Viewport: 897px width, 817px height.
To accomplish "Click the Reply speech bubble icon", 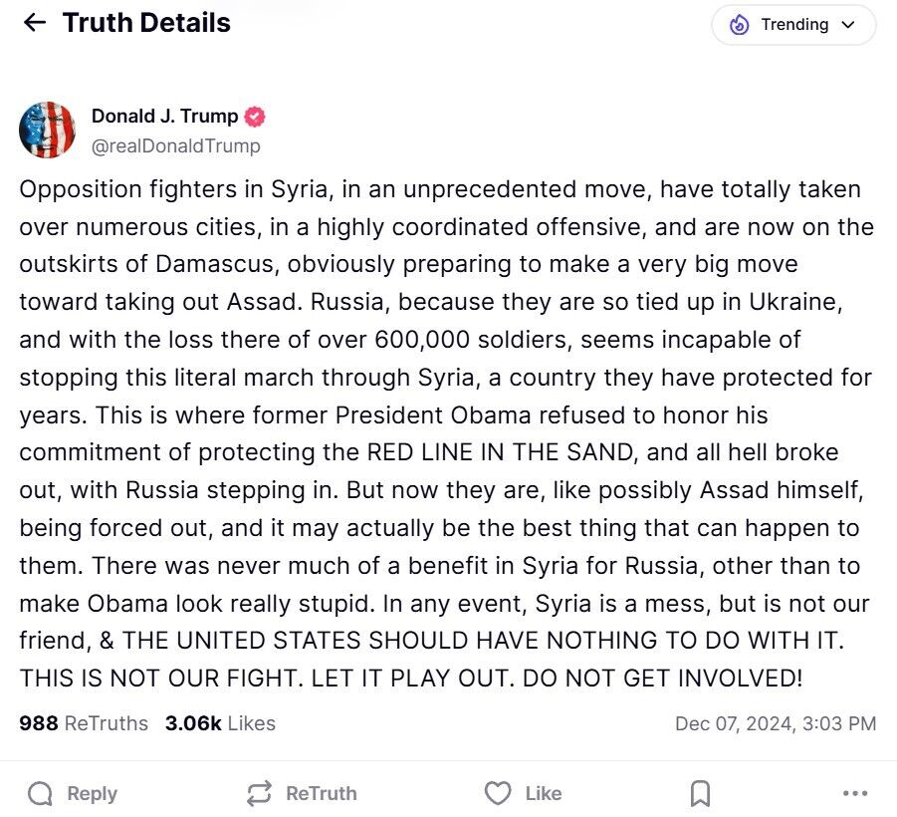I will pyautogui.click(x=41, y=793).
